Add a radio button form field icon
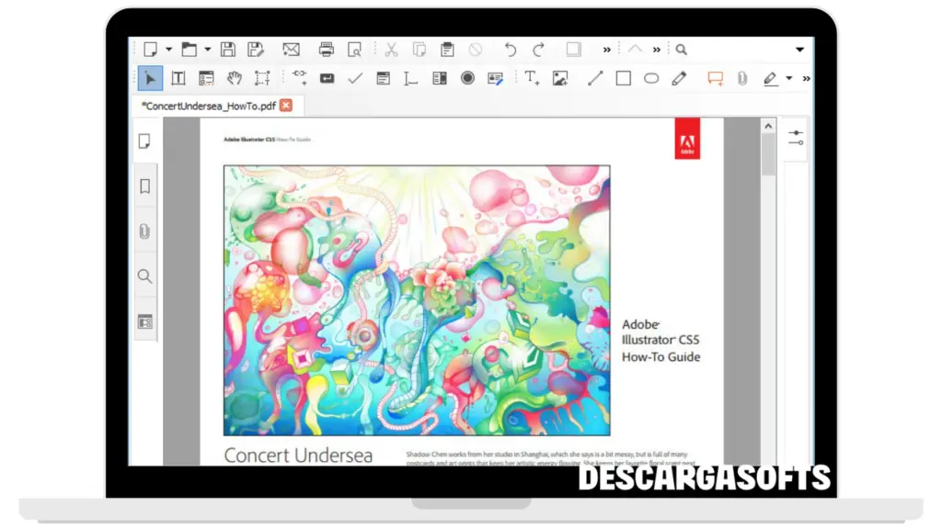The width and height of the screenshot is (942, 529). pyautogui.click(x=467, y=78)
